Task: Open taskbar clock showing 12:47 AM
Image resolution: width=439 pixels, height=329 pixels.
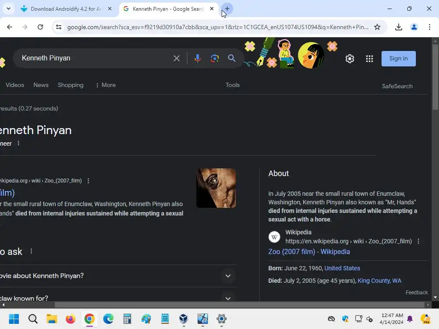Action: [392, 319]
